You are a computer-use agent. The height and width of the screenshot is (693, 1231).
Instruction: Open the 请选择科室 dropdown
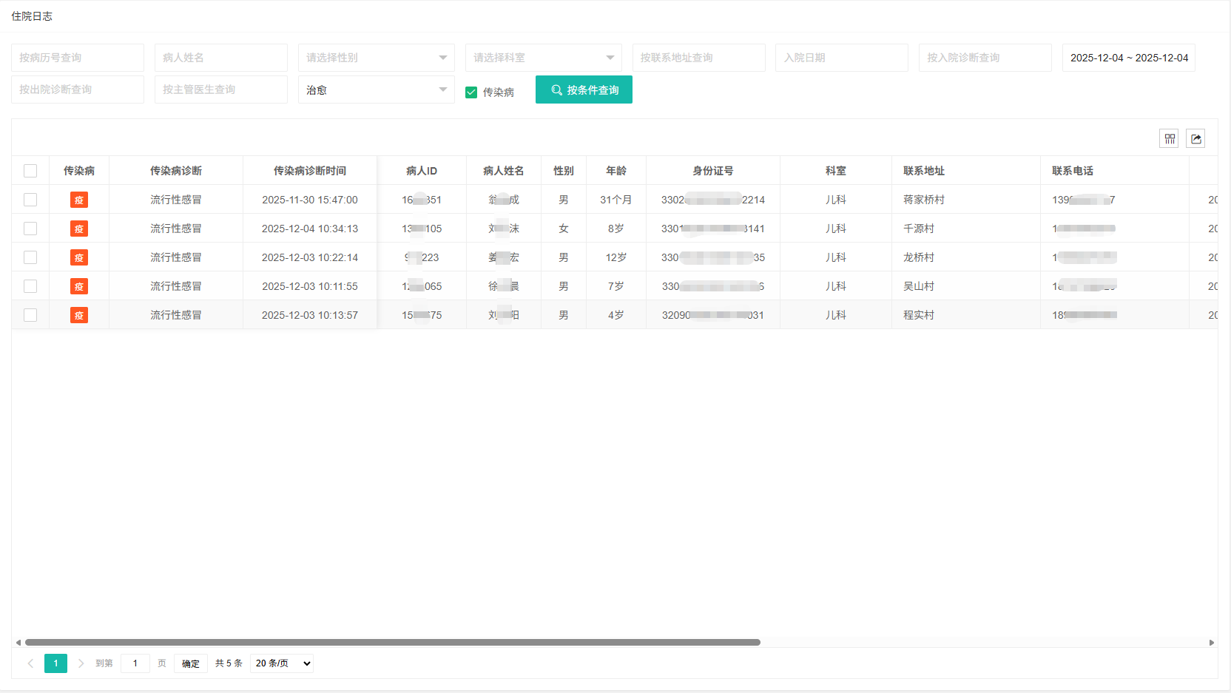pyautogui.click(x=544, y=58)
